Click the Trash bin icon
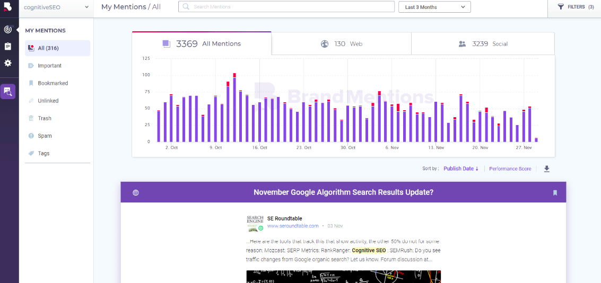Image resolution: width=601 pixels, height=283 pixels. coord(31,118)
